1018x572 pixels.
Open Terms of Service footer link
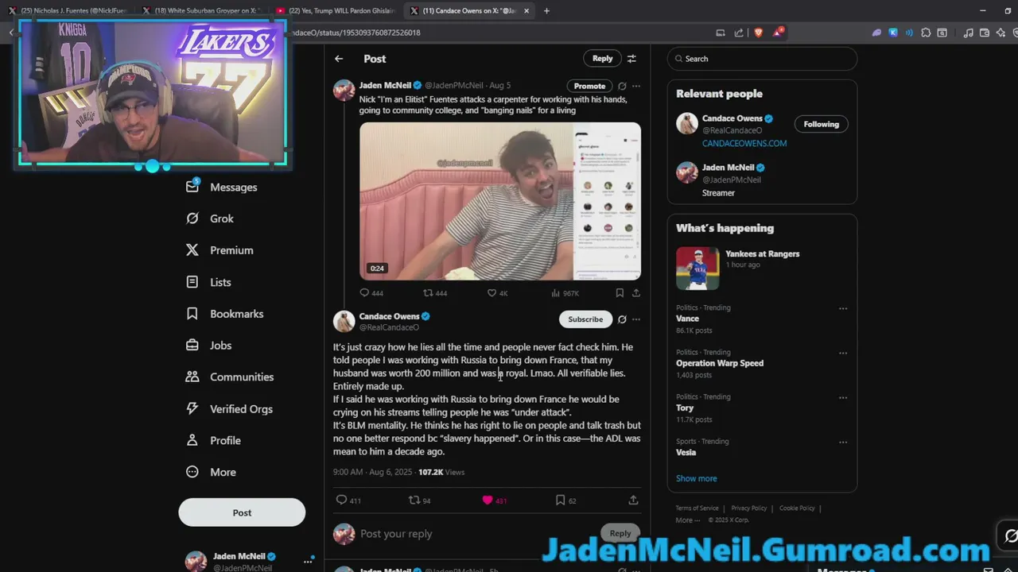[697, 508]
